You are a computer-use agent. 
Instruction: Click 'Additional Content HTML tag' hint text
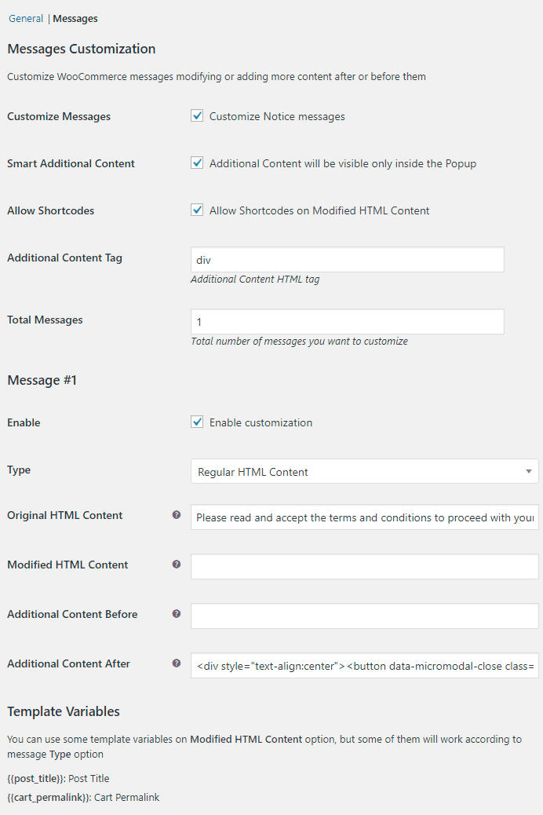255,279
